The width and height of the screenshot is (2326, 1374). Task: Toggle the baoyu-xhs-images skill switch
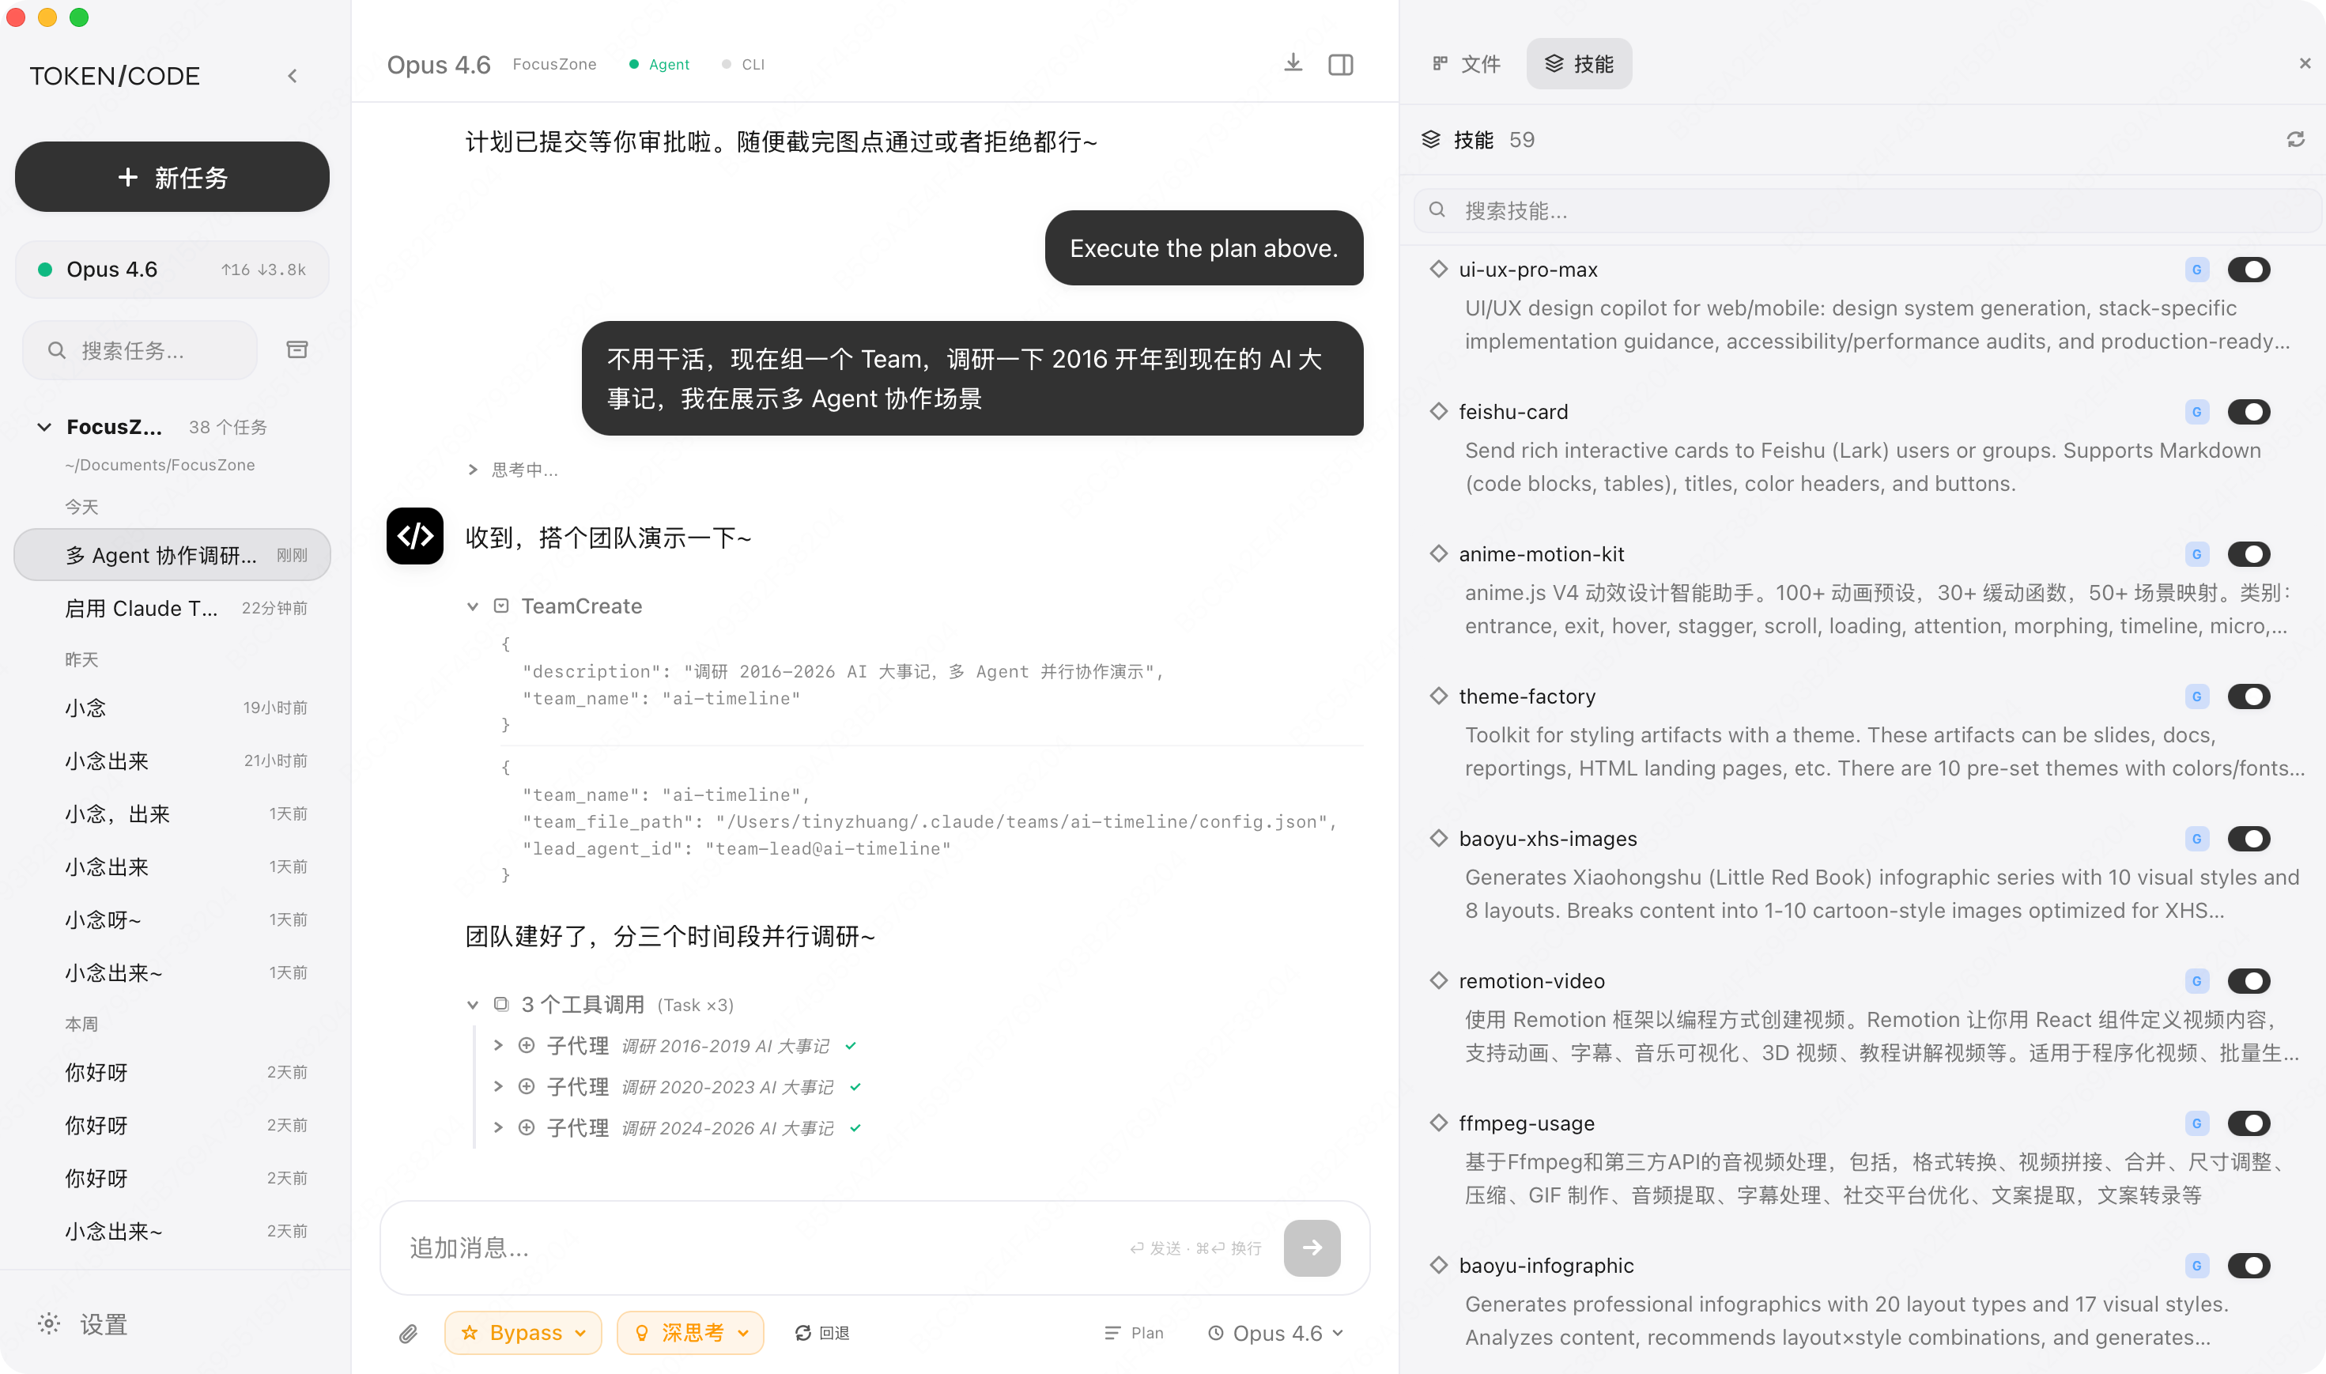pyautogui.click(x=2249, y=839)
